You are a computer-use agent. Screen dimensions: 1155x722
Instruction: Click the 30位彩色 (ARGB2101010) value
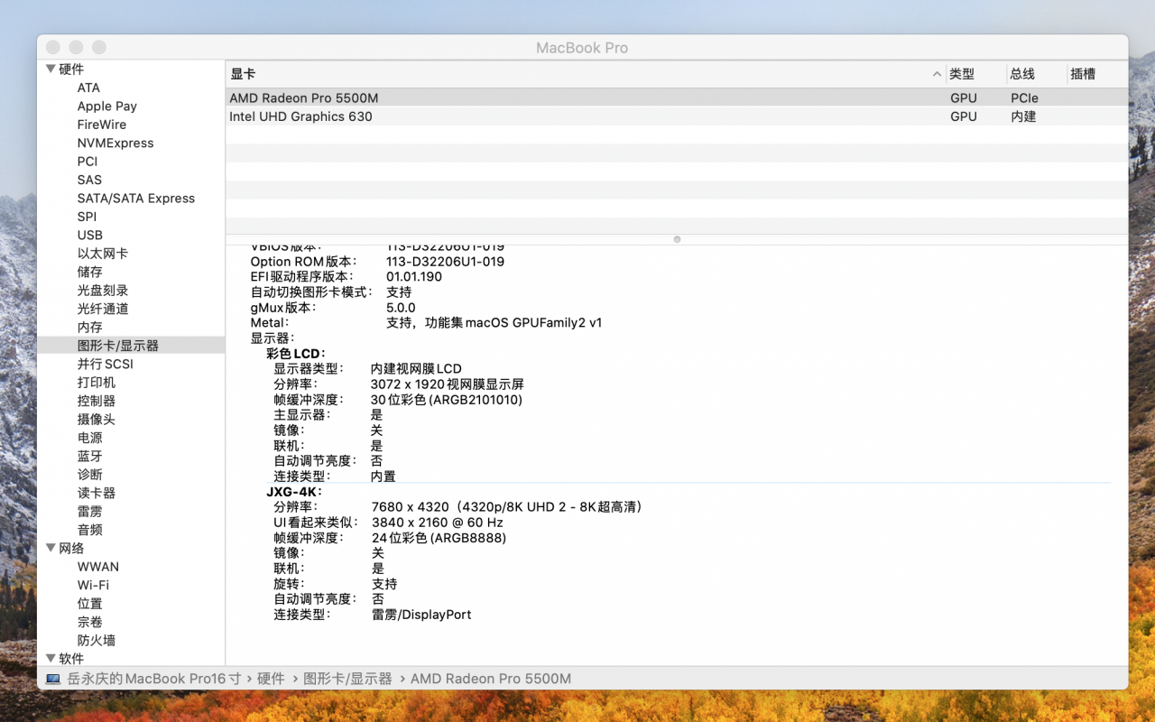click(x=447, y=400)
